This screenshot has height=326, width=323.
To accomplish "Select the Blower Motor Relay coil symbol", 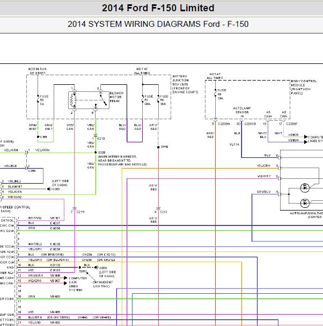I will (x=74, y=100).
